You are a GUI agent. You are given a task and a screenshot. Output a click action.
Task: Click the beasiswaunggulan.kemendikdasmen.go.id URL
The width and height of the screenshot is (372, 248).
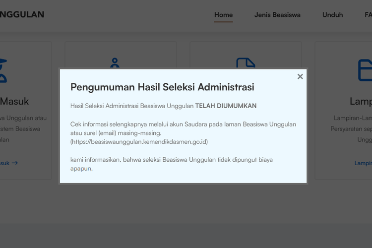139,142
